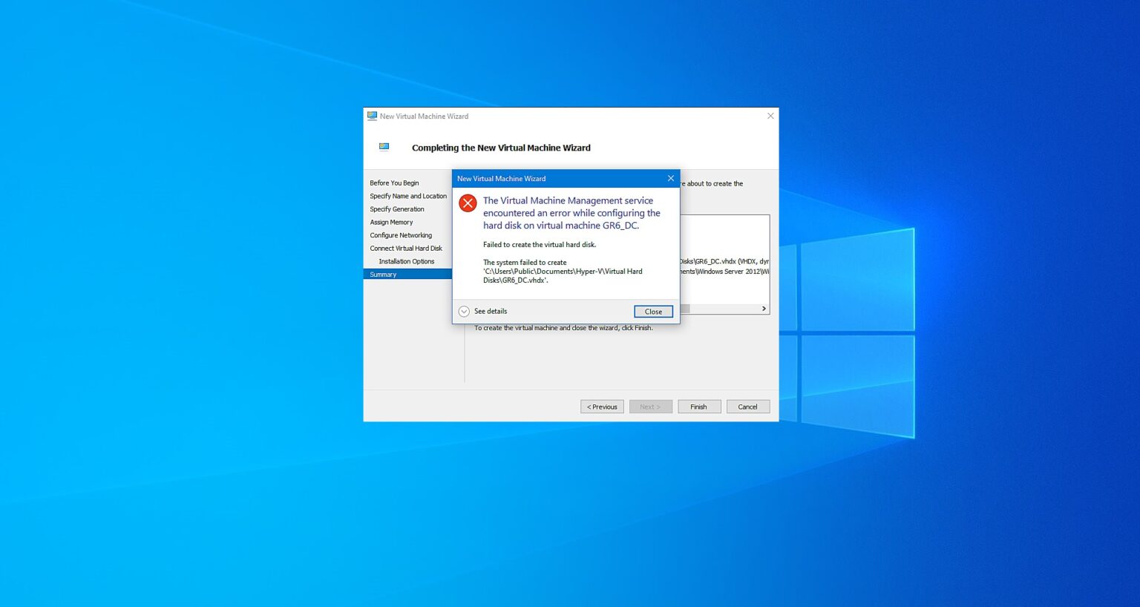Open the right arrow of the summary scrollbar

coord(764,308)
